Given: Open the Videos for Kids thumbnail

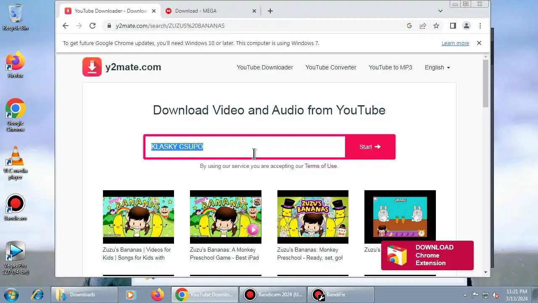Looking at the screenshot, I should (138, 217).
